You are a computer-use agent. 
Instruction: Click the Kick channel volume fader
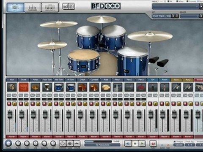point(10,114)
